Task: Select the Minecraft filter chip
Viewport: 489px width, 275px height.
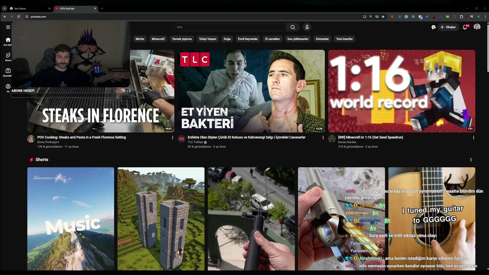Action: point(158,39)
